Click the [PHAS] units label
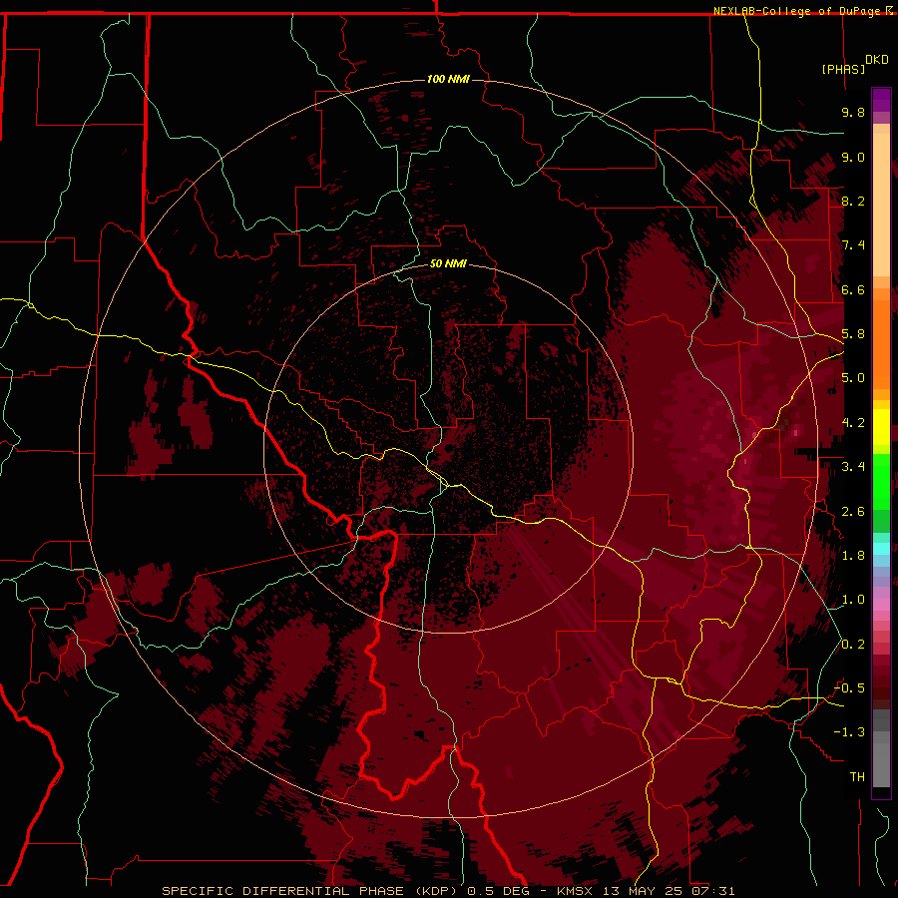Image resolution: width=898 pixels, height=898 pixels. 843,69
